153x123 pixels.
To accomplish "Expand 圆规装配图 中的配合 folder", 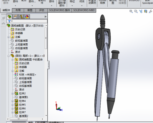I will pos(12,60).
